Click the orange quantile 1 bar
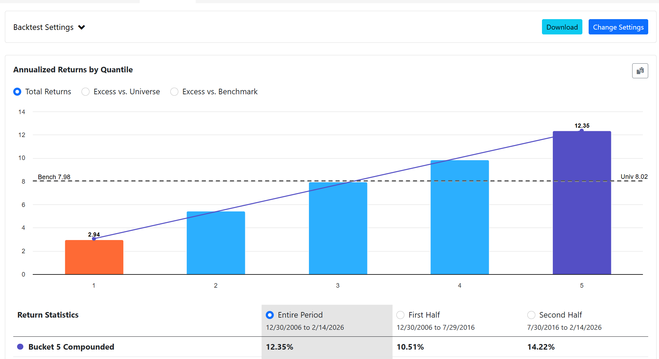This screenshot has width=659, height=359. tap(94, 257)
